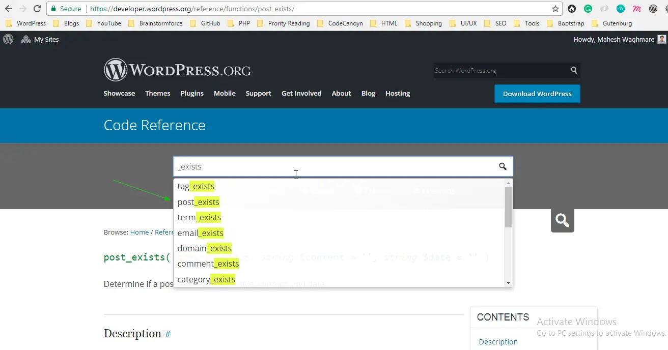Select the comment_exists suggestion

339,264
